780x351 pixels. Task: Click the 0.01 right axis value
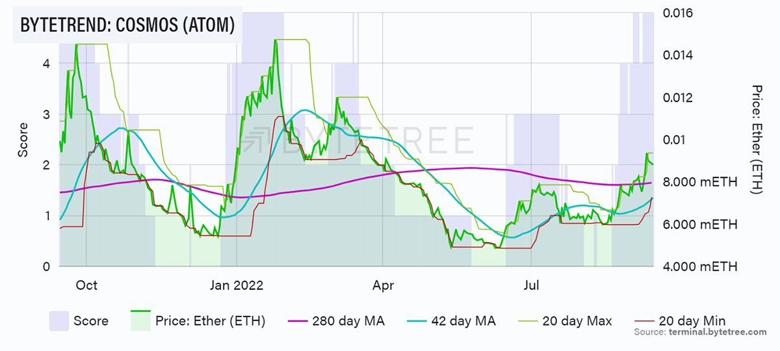click(x=673, y=140)
